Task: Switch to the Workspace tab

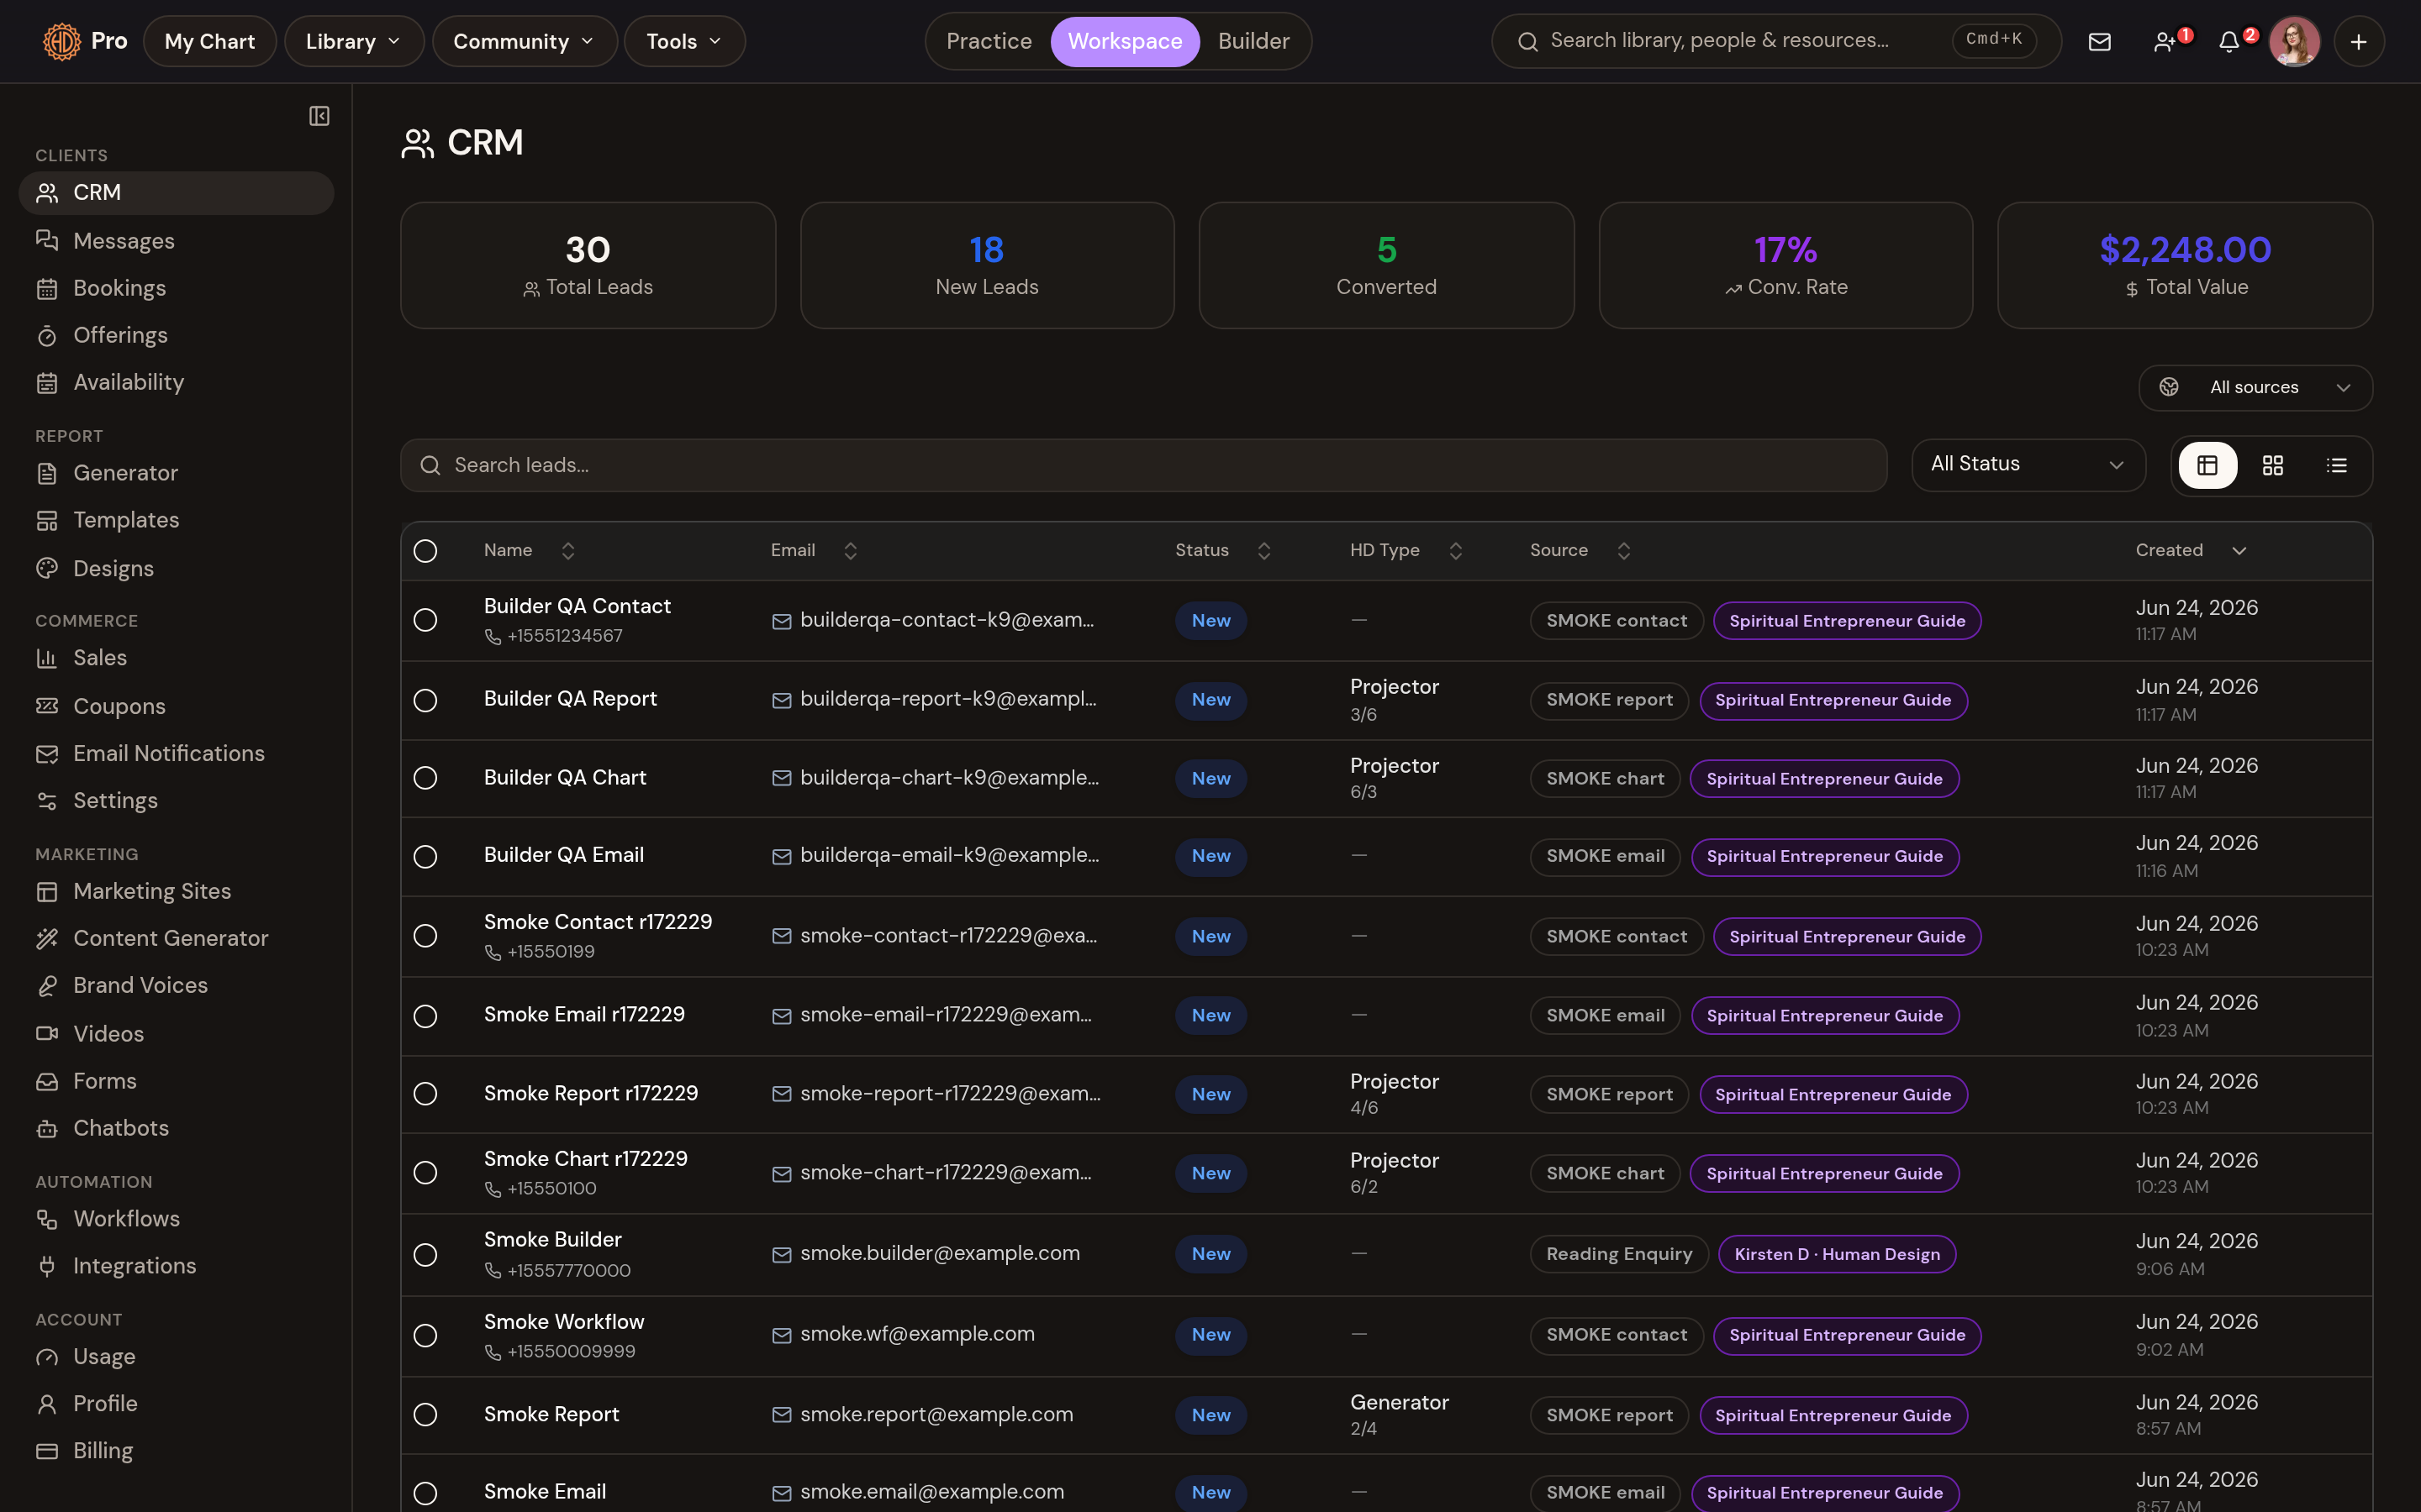Action: (x=1125, y=41)
